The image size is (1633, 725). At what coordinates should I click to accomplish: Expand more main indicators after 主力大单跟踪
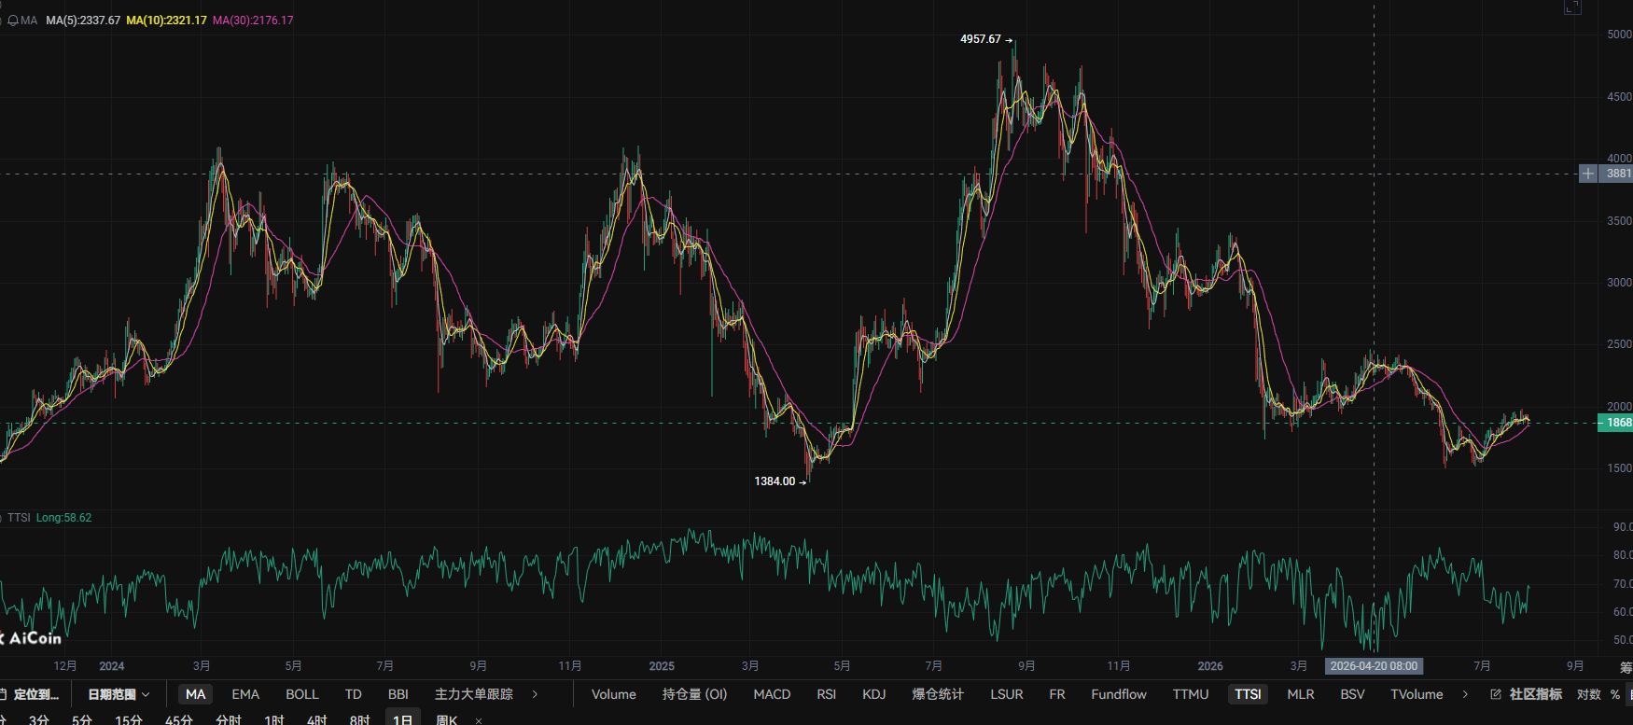pyautogui.click(x=535, y=694)
